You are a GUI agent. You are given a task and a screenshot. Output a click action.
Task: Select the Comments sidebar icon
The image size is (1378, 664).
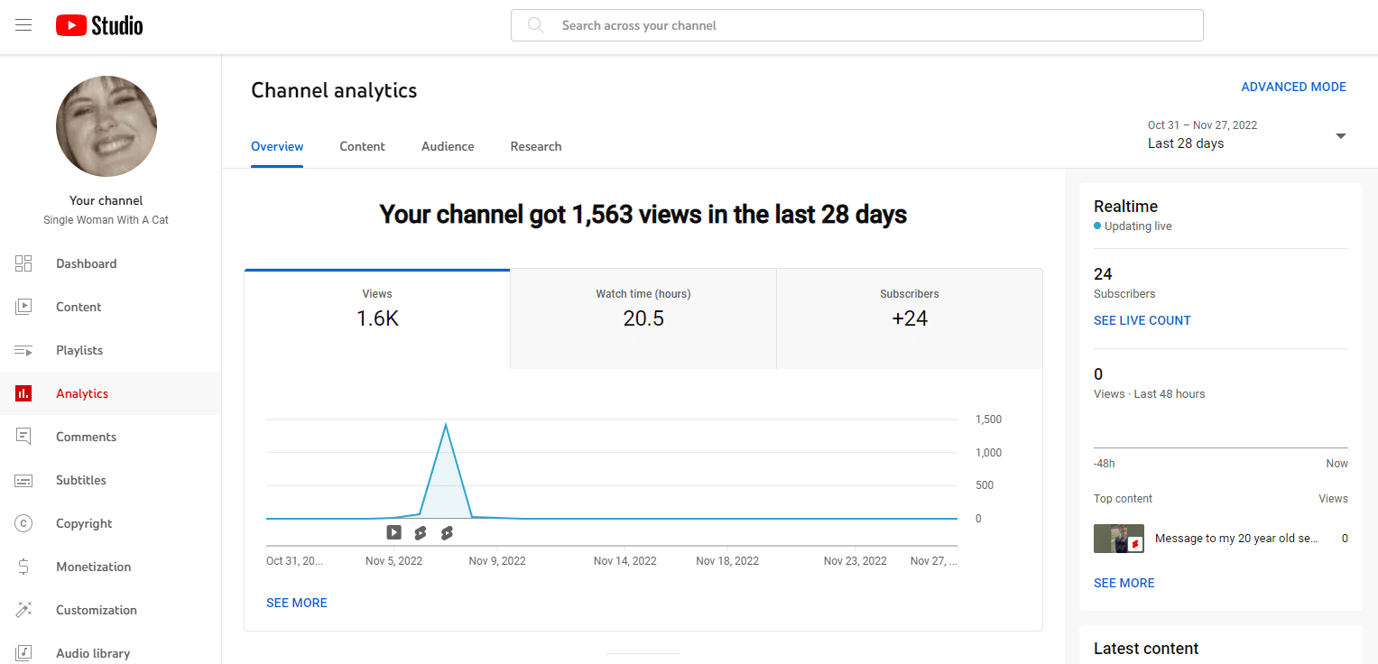coord(23,437)
